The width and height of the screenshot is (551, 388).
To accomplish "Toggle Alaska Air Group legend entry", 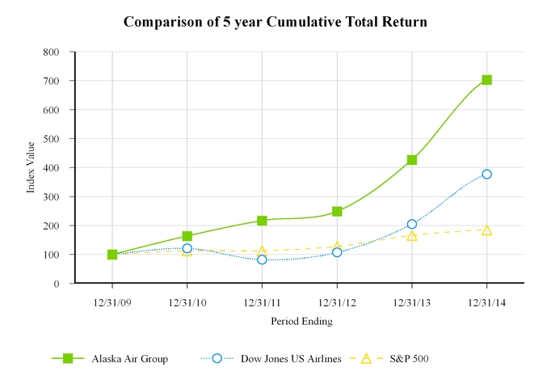I will [x=129, y=358].
